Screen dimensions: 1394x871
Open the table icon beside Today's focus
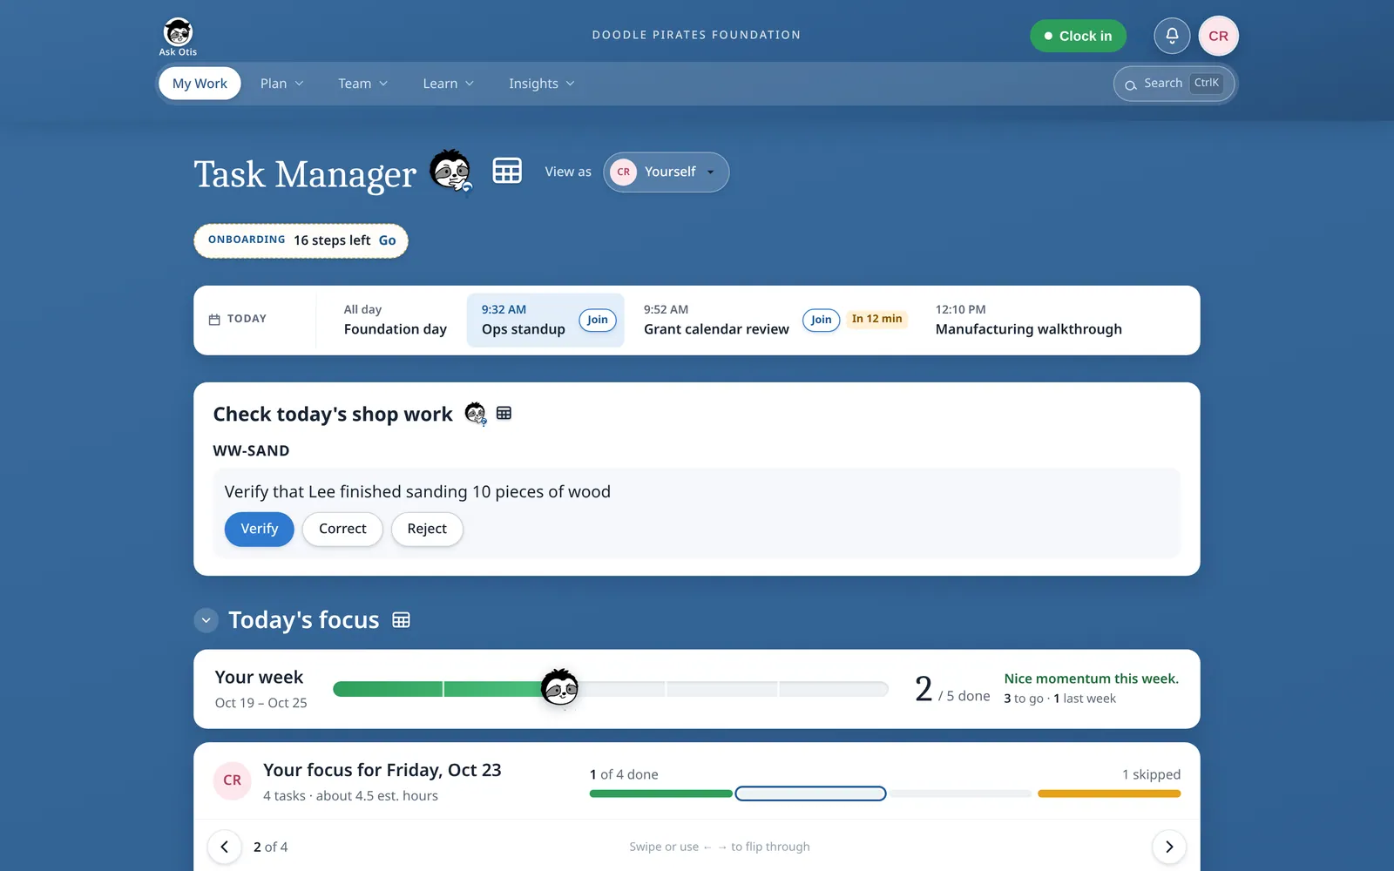click(401, 620)
